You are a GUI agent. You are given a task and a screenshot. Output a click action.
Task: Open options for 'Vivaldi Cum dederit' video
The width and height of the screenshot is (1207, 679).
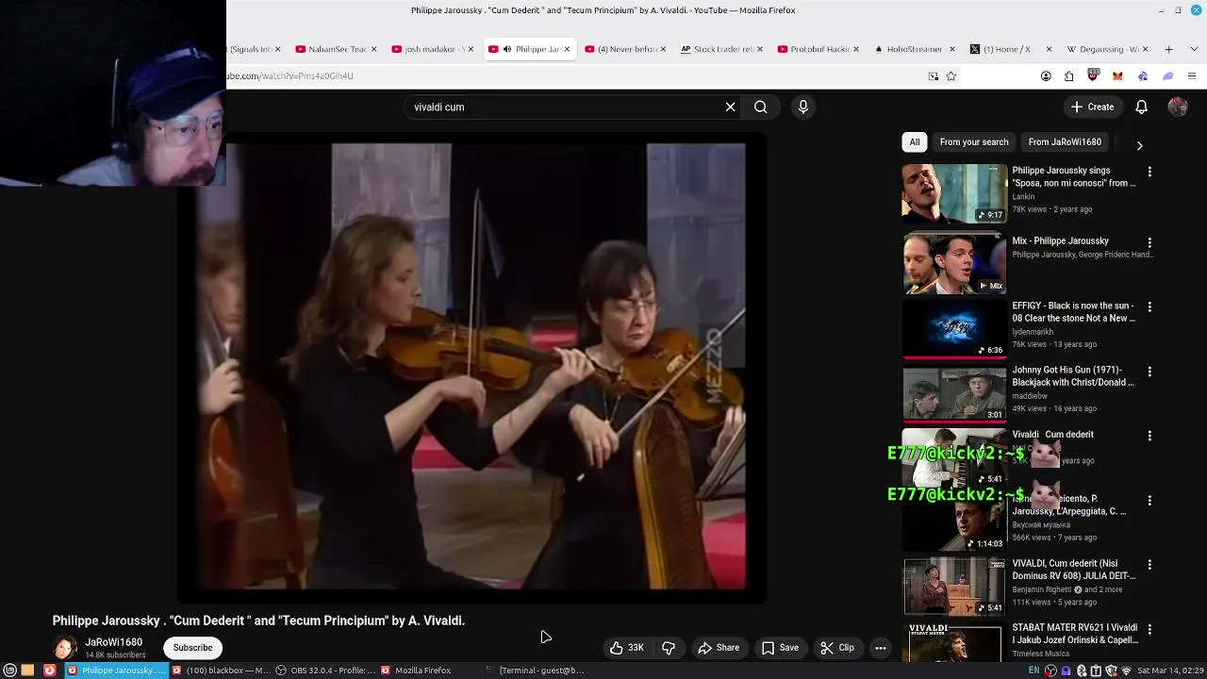tap(1149, 436)
